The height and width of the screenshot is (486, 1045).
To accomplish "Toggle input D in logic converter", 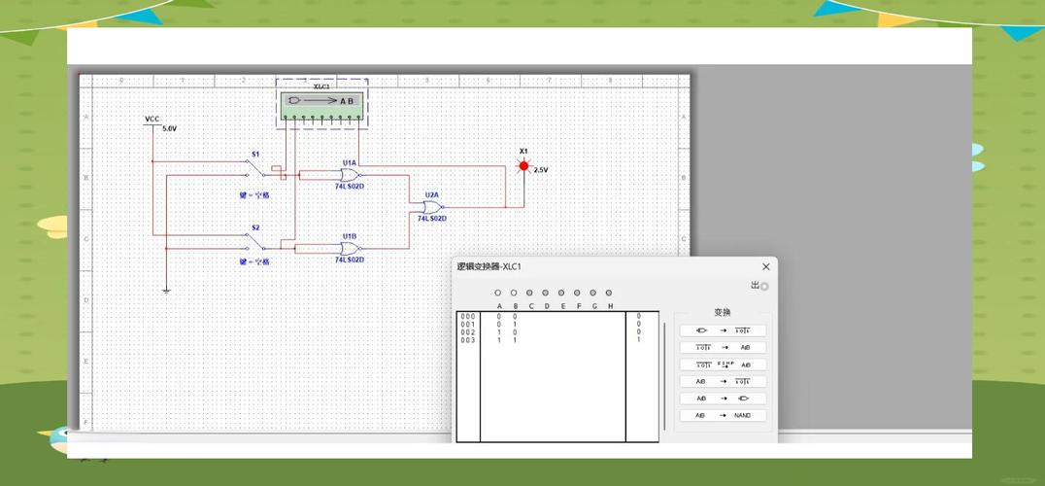I will [545, 293].
